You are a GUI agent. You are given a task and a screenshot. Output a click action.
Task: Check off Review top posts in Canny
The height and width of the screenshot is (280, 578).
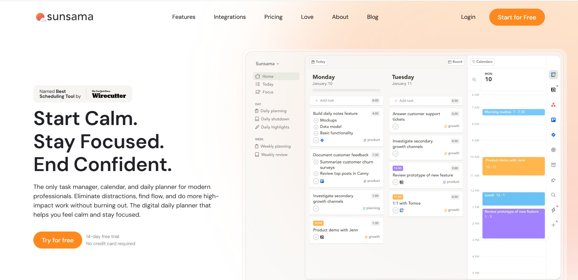point(316,173)
